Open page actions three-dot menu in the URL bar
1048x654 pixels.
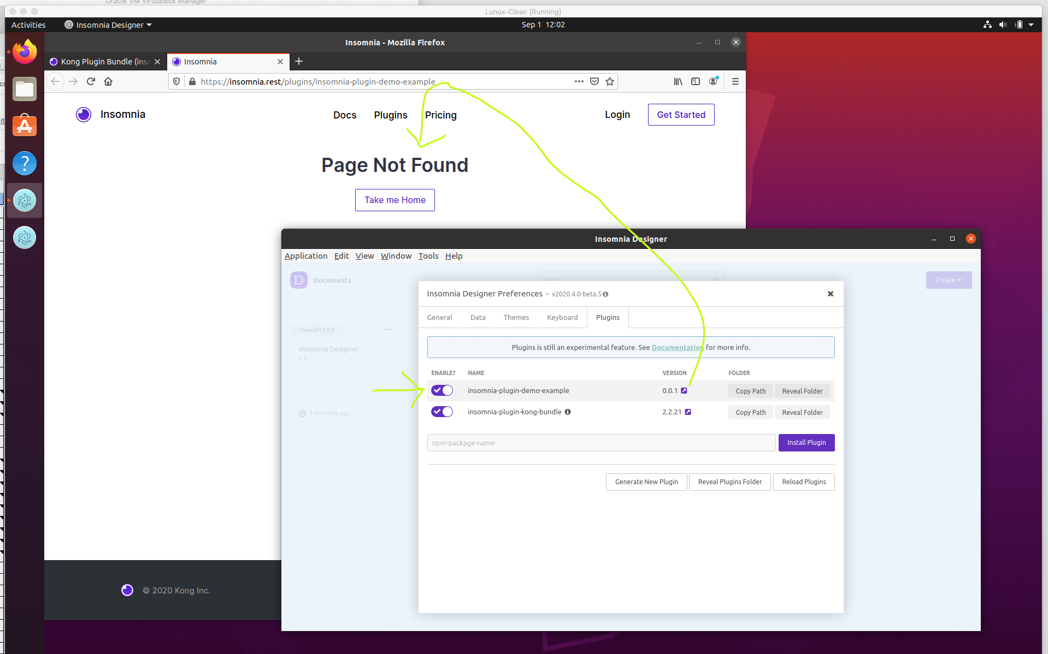[x=579, y=81]
